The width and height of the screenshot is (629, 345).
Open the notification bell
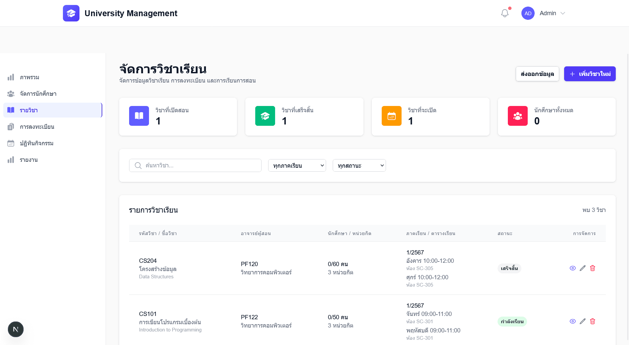coord(505,13)
